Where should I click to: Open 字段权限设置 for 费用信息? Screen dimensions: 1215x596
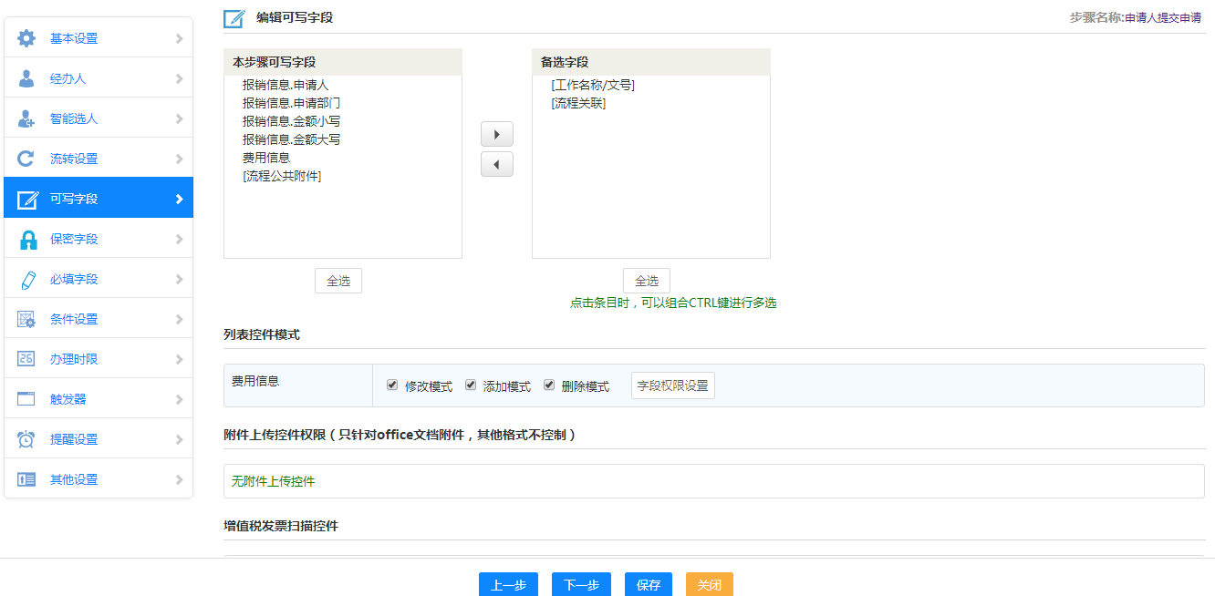[672, 385]
